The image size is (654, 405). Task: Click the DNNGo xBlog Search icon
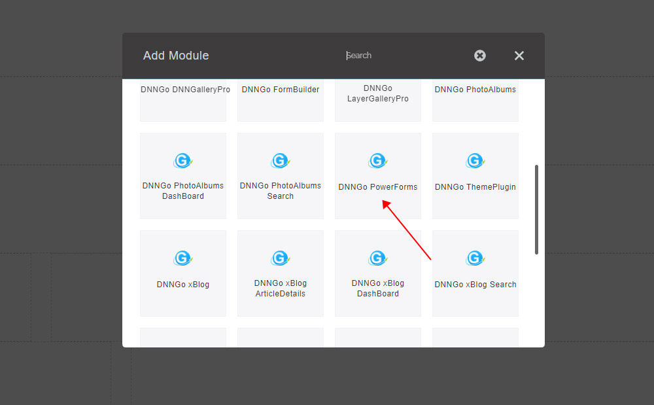tap(475, 258)
